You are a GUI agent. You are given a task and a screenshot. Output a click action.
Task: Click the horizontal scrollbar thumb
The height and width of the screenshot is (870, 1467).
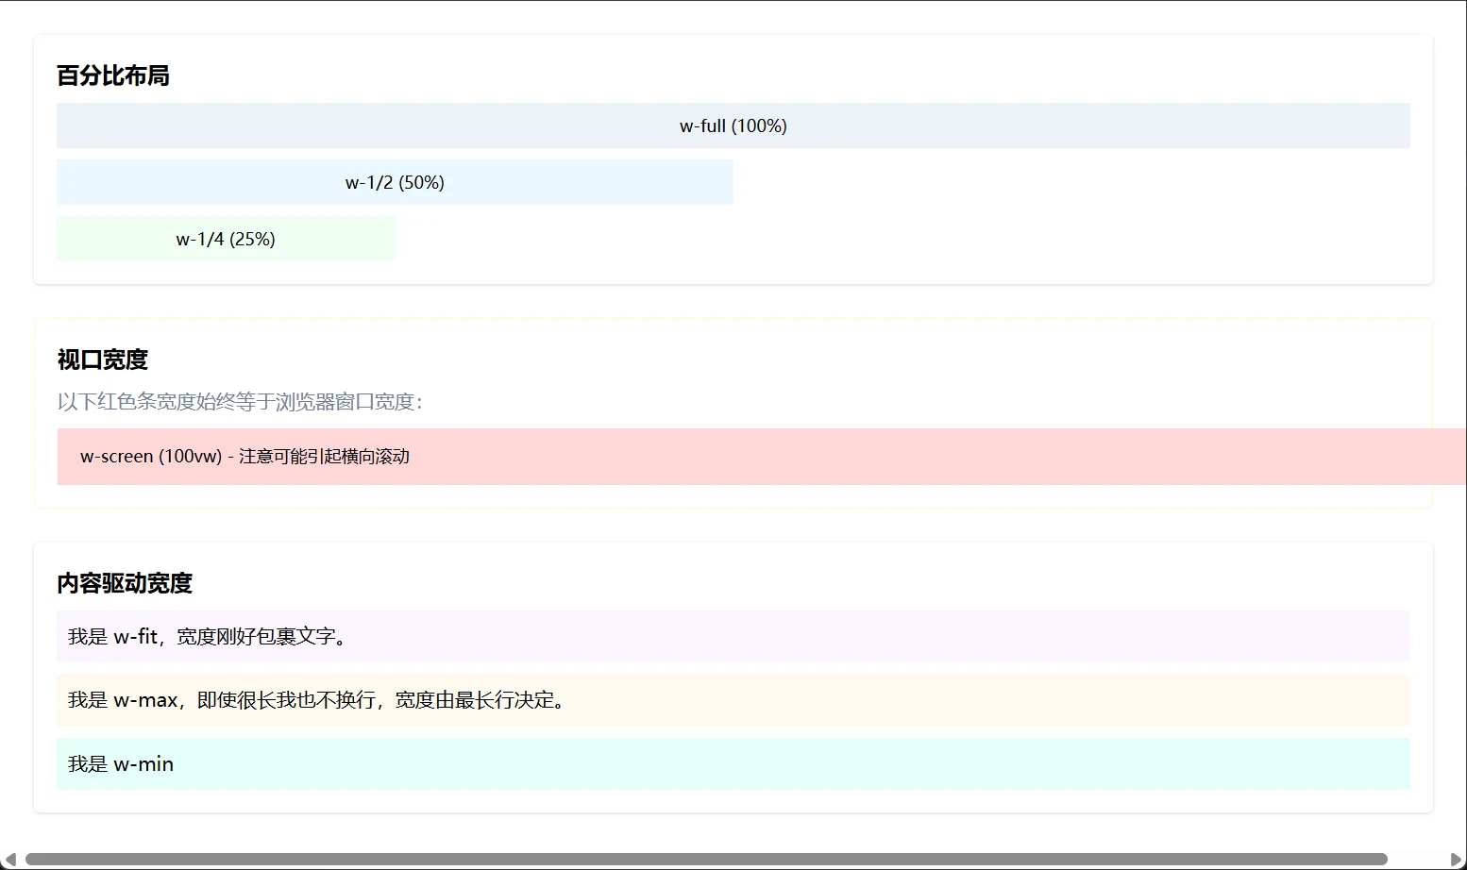(x=706, y=860)
